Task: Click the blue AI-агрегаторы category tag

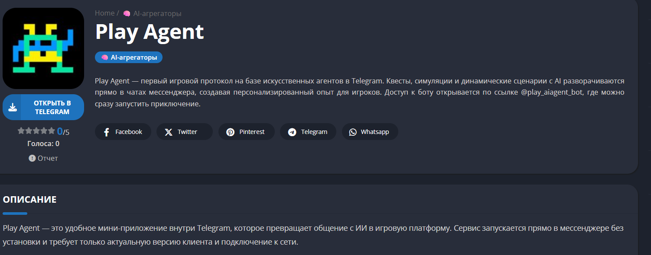Action: (129, 57)
